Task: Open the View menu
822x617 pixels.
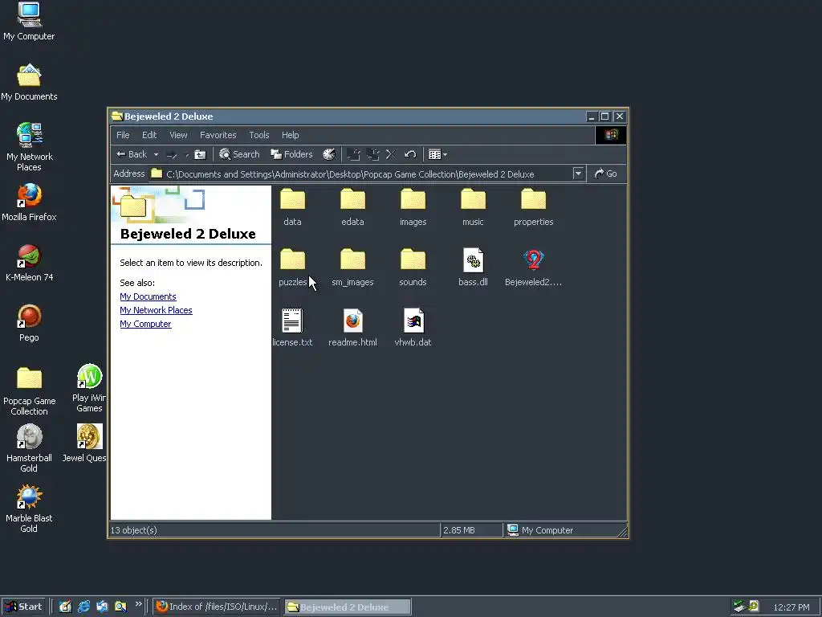Action: [x=178, y=135]
